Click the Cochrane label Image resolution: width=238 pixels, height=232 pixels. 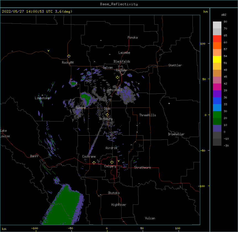click(89, 157)
